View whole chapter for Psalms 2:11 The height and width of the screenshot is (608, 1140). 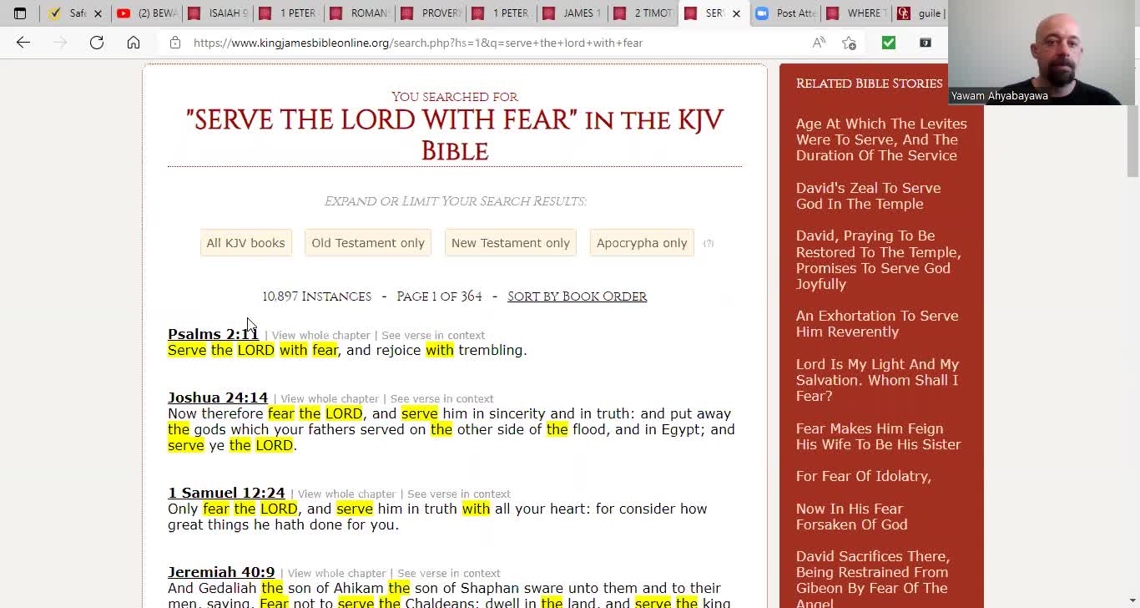tap(320, 335)
